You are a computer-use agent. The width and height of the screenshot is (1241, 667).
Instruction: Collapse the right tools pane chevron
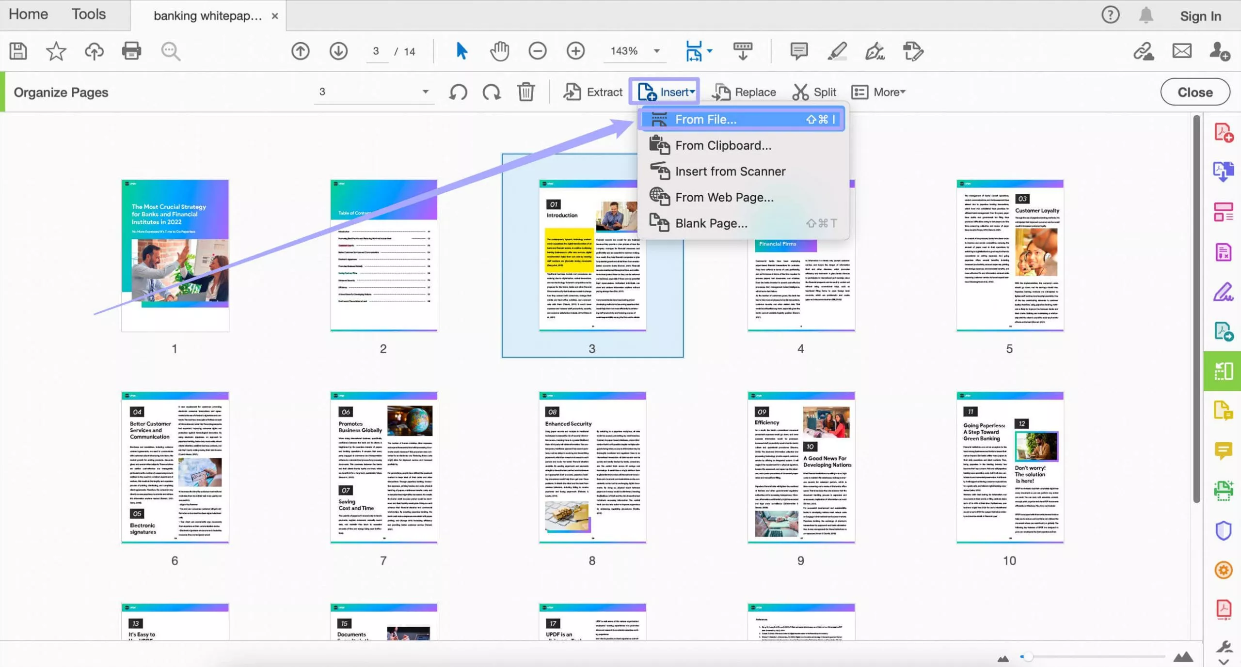pyautogui.click(x=1223, y=661)
